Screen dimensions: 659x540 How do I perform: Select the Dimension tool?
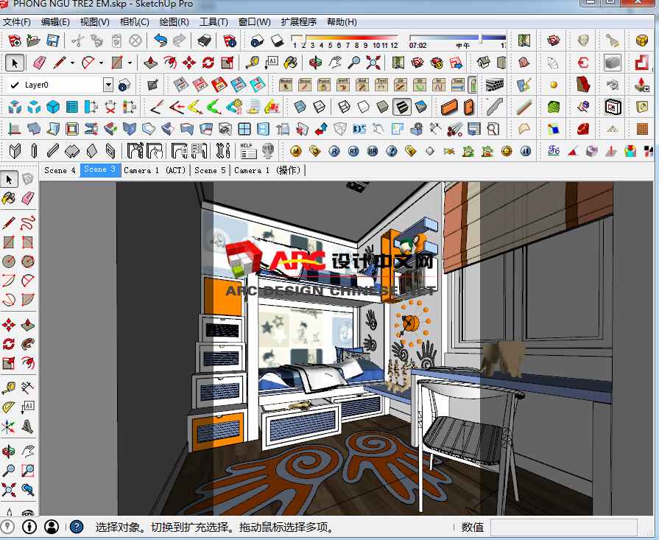[28, 388]
